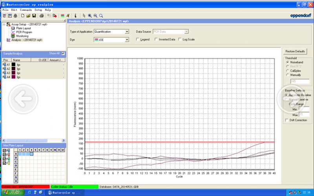Click the Print toolbar icon
Image resolution: width=314 pixels, height=196 pixels.
[42, 16]
